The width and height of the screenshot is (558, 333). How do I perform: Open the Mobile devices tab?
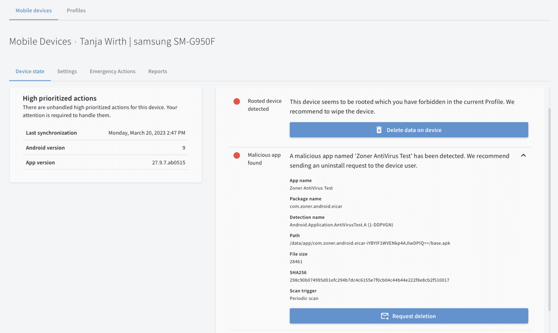tap(34, 11)
